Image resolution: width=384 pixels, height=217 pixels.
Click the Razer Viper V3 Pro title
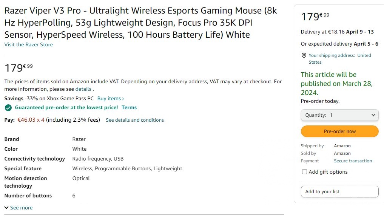140,23
